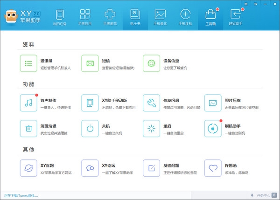
Task: Open the 苹果游戏 games tab
Action: pyautogui.click(x=110, y=18)
